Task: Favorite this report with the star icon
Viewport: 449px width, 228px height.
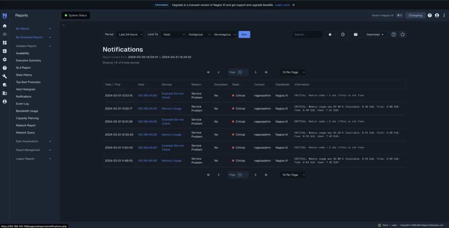Action: [330, 34]
